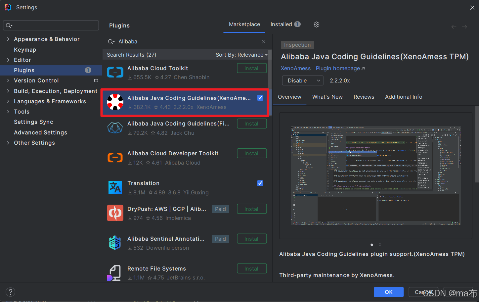
Task: Click the plugin details vertical scrollbar
Action: point(477,144)
